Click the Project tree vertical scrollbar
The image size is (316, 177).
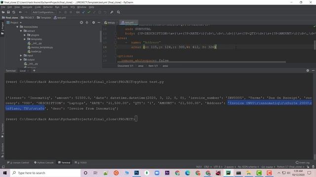point(100,36)
